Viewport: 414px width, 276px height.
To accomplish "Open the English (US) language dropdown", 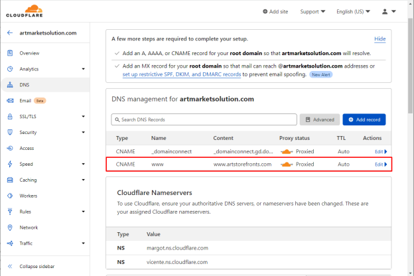I will [353, 12].
